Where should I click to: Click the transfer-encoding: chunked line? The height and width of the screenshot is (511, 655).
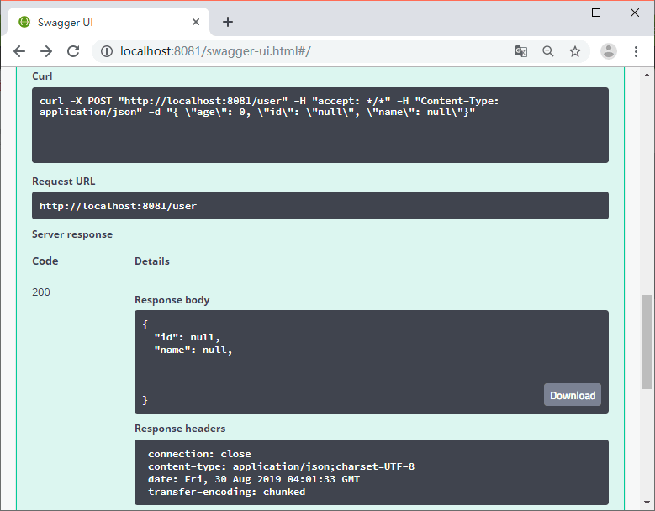(x=226, y=492)
